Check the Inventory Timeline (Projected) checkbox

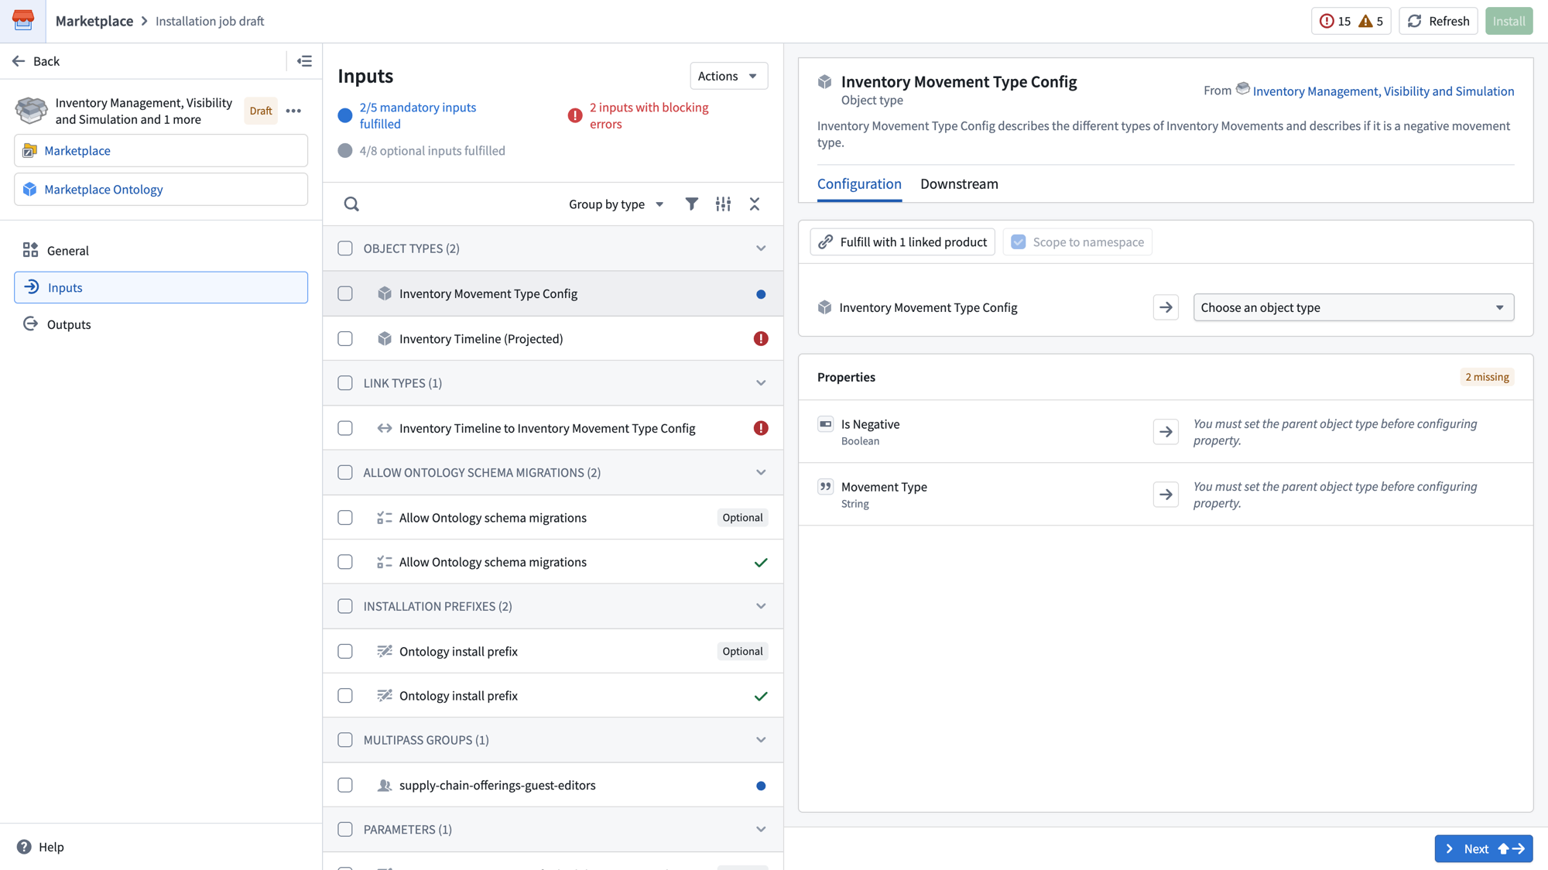(x=345, y=339)
